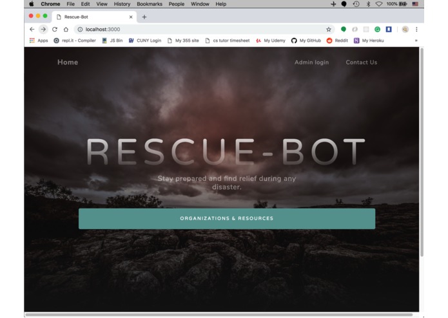The width and height of the screenshot is (448, 318).
Task: Go forward to next page
Action: click(x=43, y=29)
